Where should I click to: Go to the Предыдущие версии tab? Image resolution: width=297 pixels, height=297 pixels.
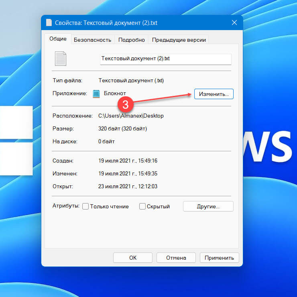tap(179, 40)
